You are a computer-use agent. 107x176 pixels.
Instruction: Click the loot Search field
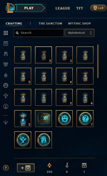point(39,33)
